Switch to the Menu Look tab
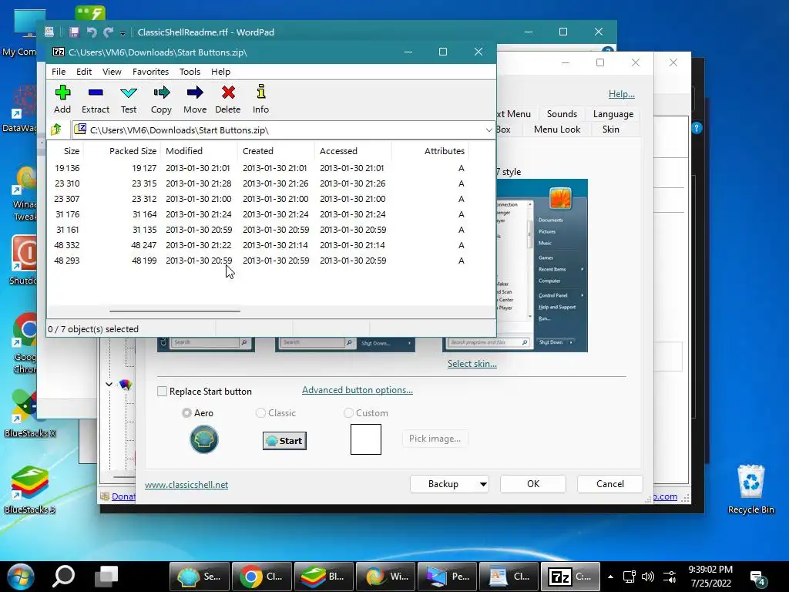 point(556,129)
